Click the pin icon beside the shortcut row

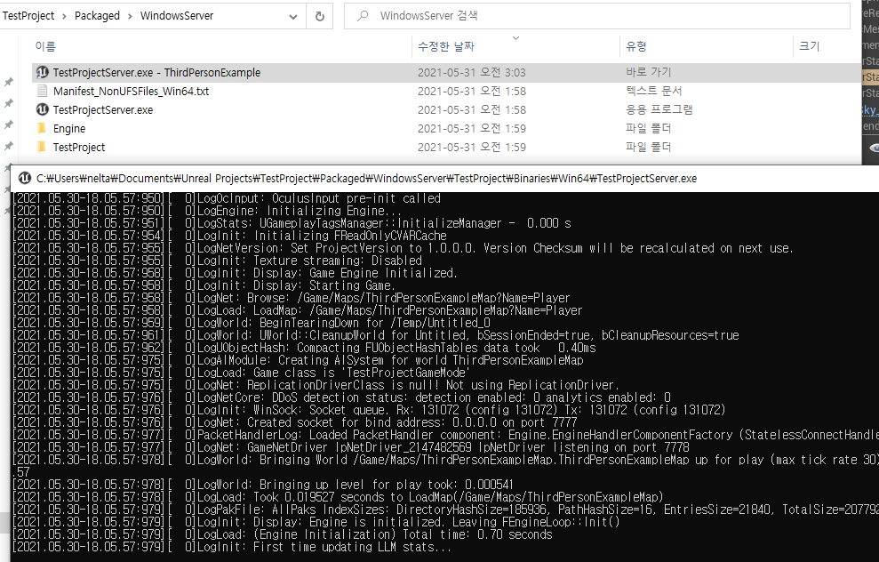(x=8, y=83)
